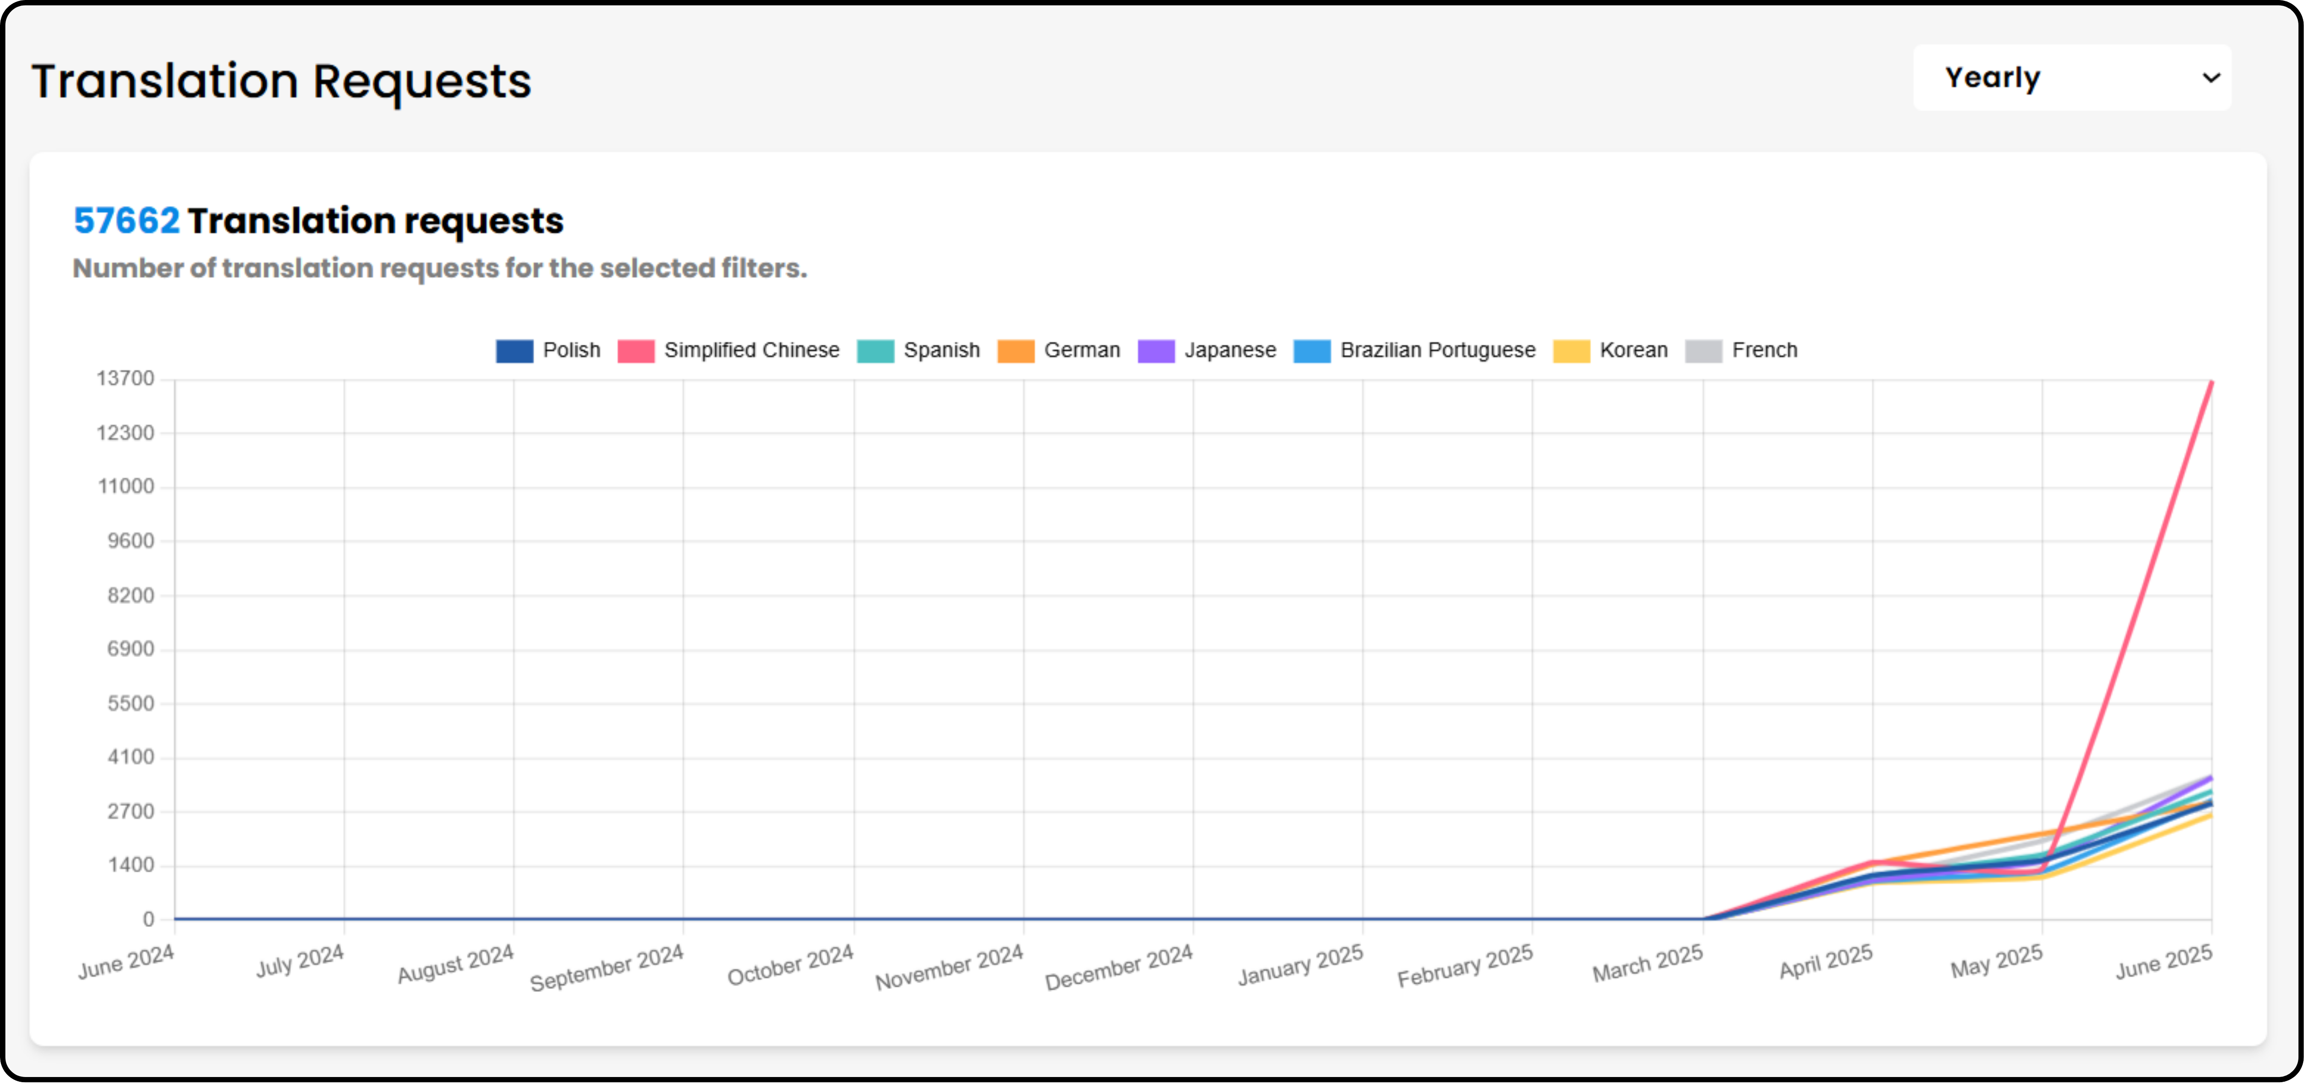The height and width of the screenshot is (1083, 2304).
Task: Click the 11000 y-axis value
Action: (125, 487)
